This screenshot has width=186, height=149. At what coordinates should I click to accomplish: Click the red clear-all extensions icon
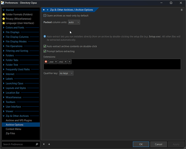tap(46, 62)
